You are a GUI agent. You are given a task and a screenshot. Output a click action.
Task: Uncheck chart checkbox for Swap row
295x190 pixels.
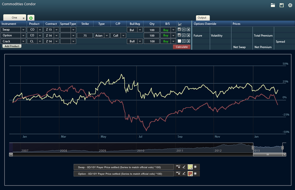coord(179,29)
